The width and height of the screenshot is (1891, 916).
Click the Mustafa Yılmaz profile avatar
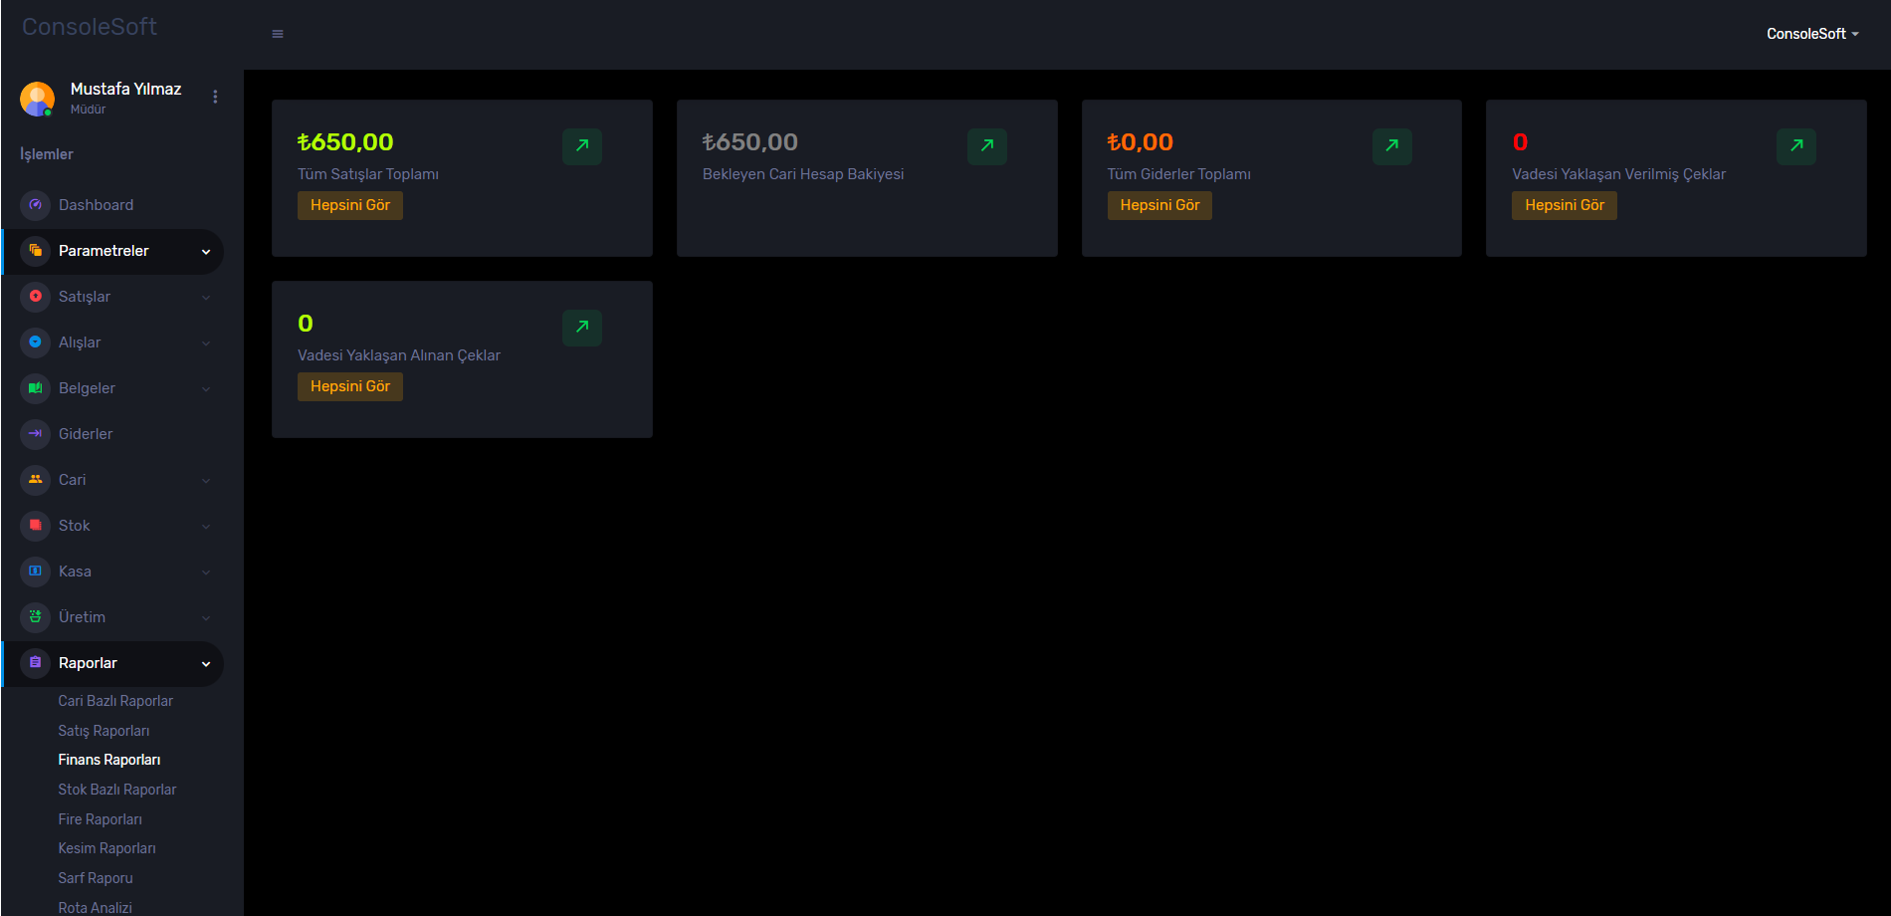tap(37, 99)
